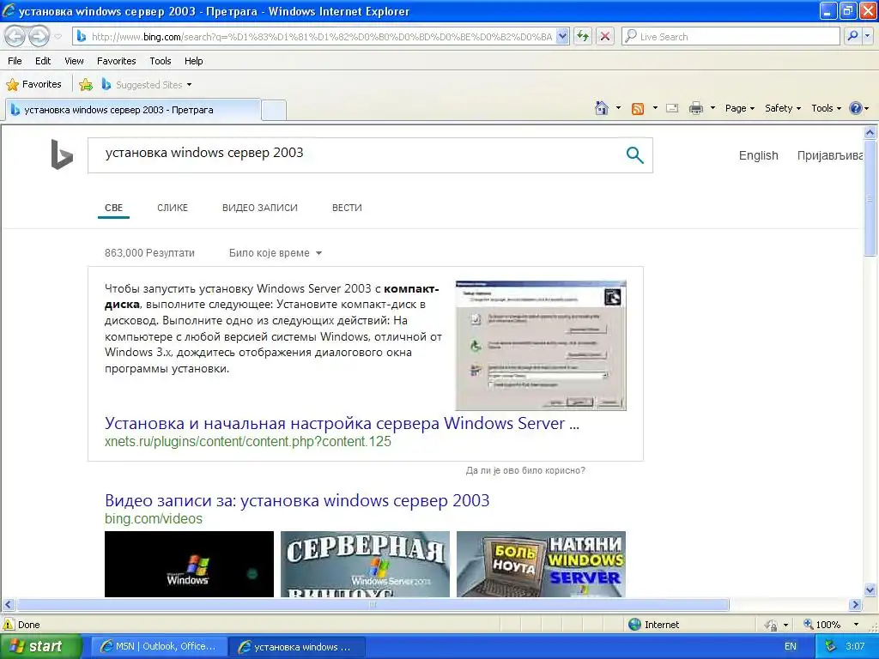Click the xnets.ru green URL link
Viewport: 879px width, 659px height.
(248, 442)
